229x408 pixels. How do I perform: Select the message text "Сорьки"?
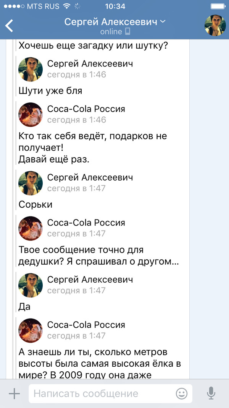tap(35, 205)
